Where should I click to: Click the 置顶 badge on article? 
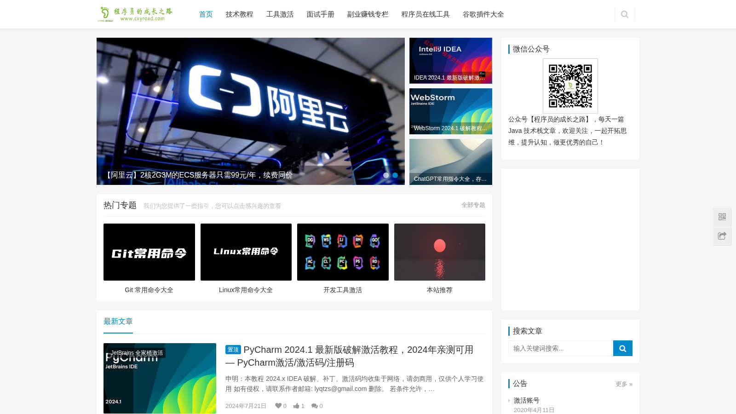[x=233, y=350]
